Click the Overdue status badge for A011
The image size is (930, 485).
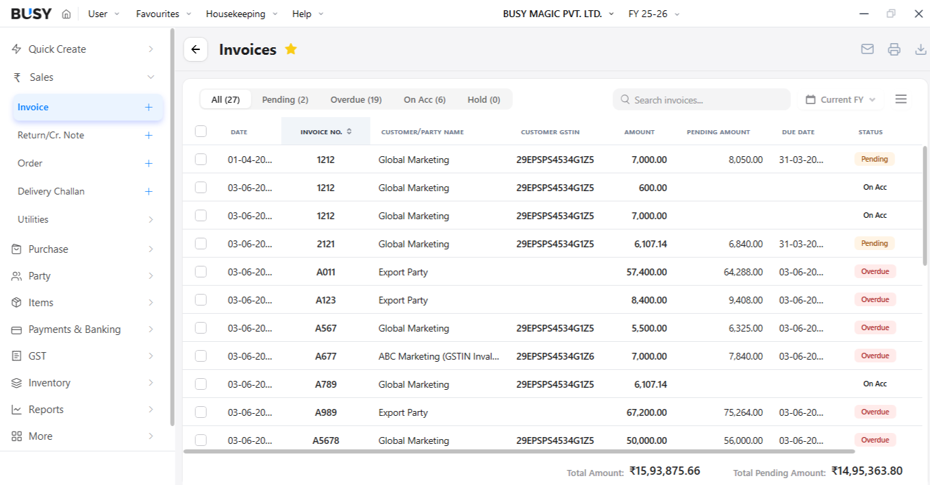(x=875, y=272)
